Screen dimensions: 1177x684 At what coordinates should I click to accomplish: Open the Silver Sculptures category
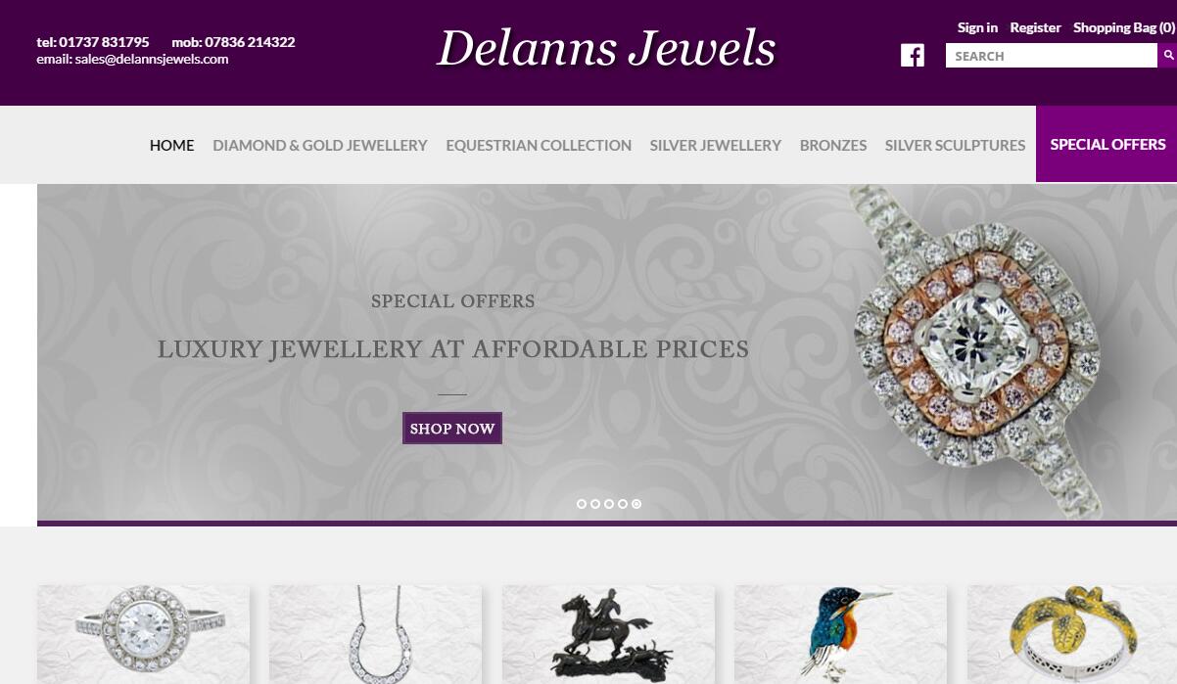coord(956,145)
